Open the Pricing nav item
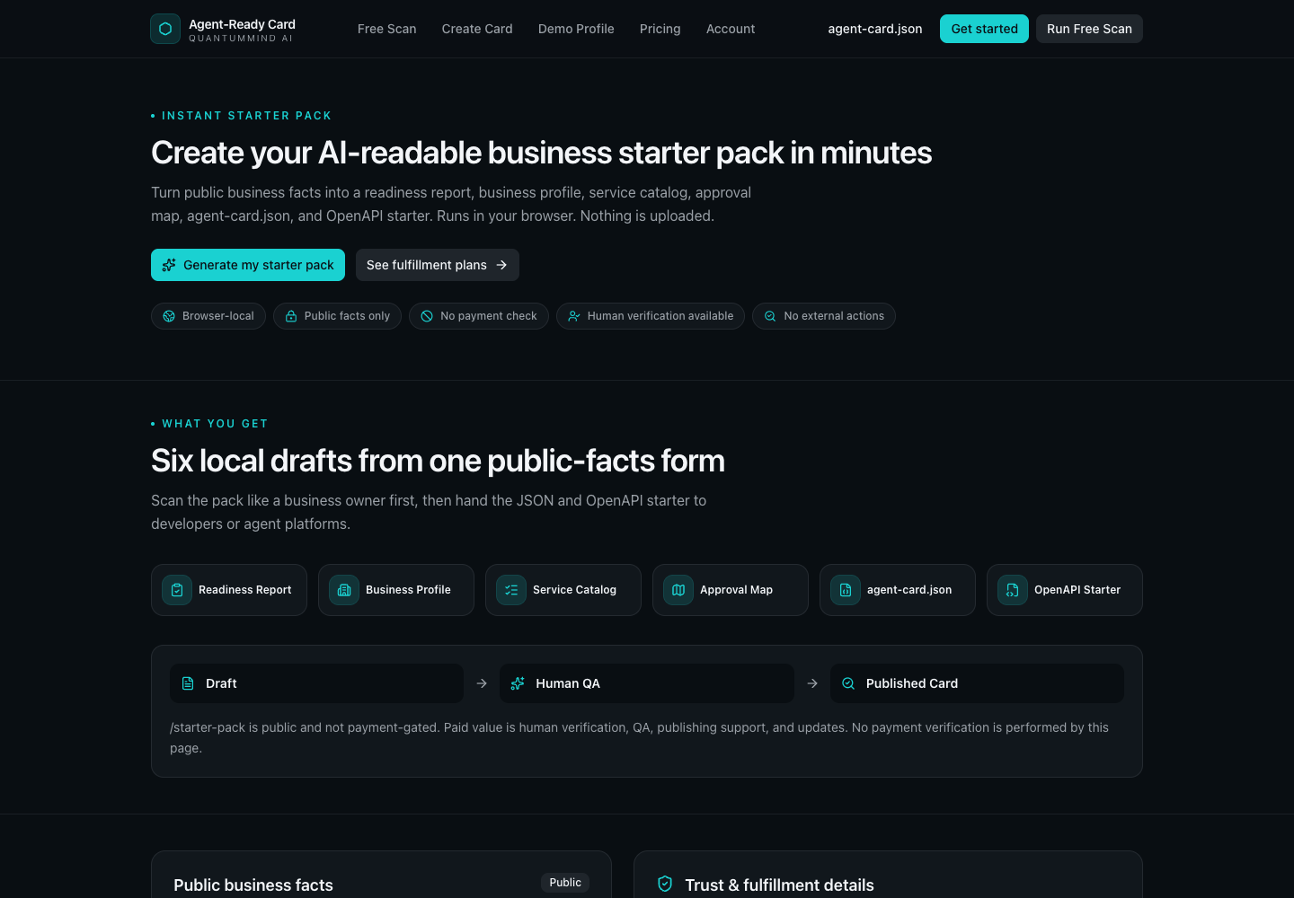 tap(660, 29)
